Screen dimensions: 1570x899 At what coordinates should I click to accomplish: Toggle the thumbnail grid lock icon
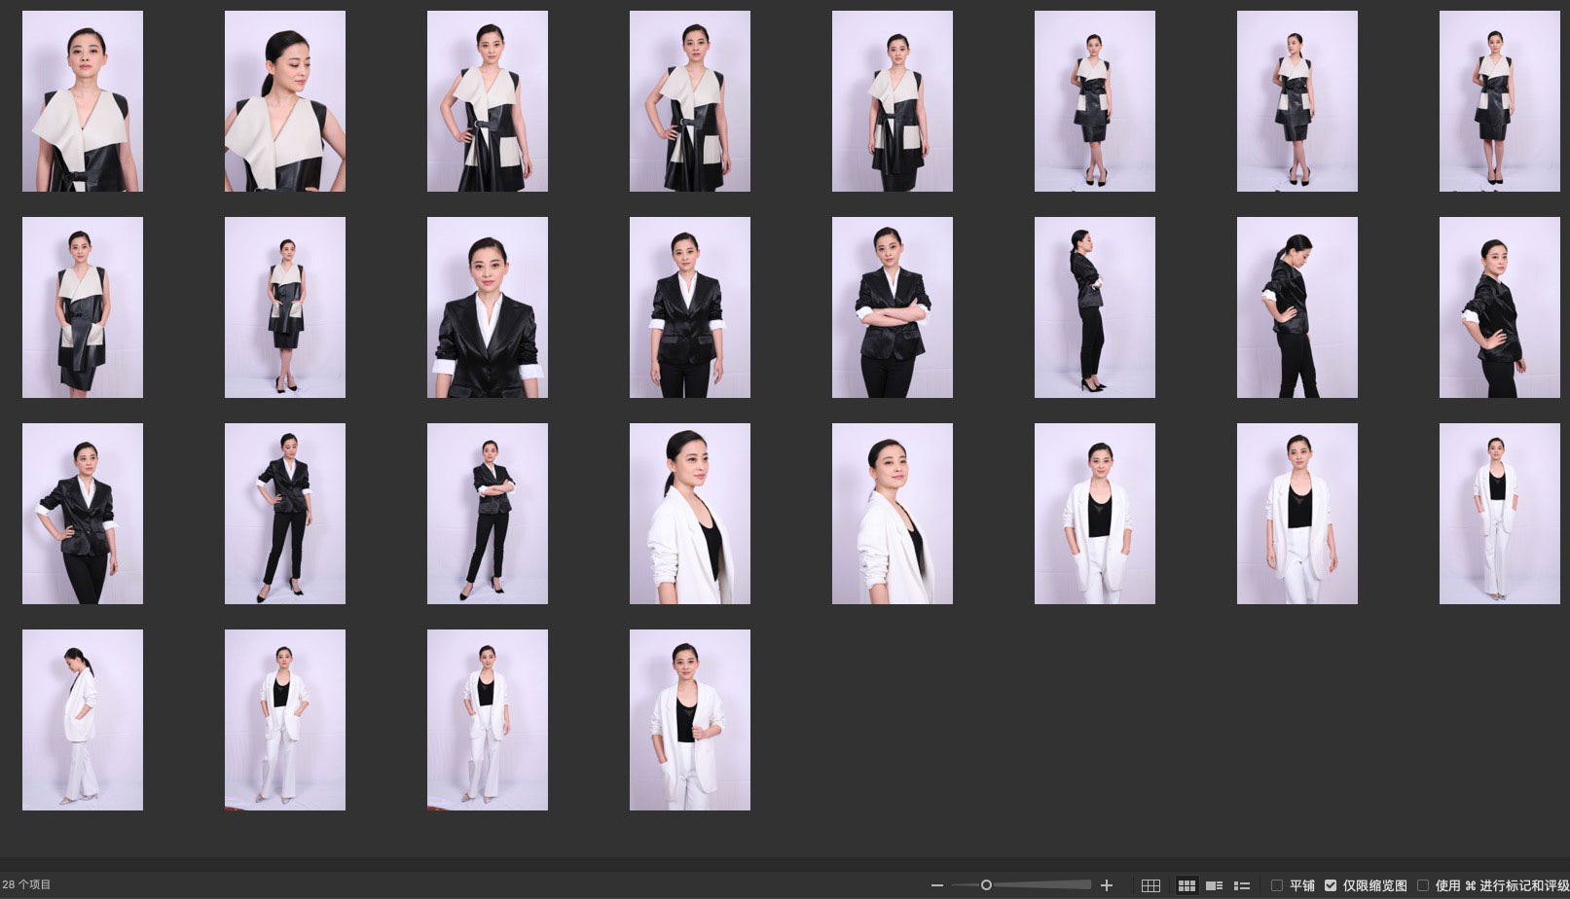coord(1150,885)
